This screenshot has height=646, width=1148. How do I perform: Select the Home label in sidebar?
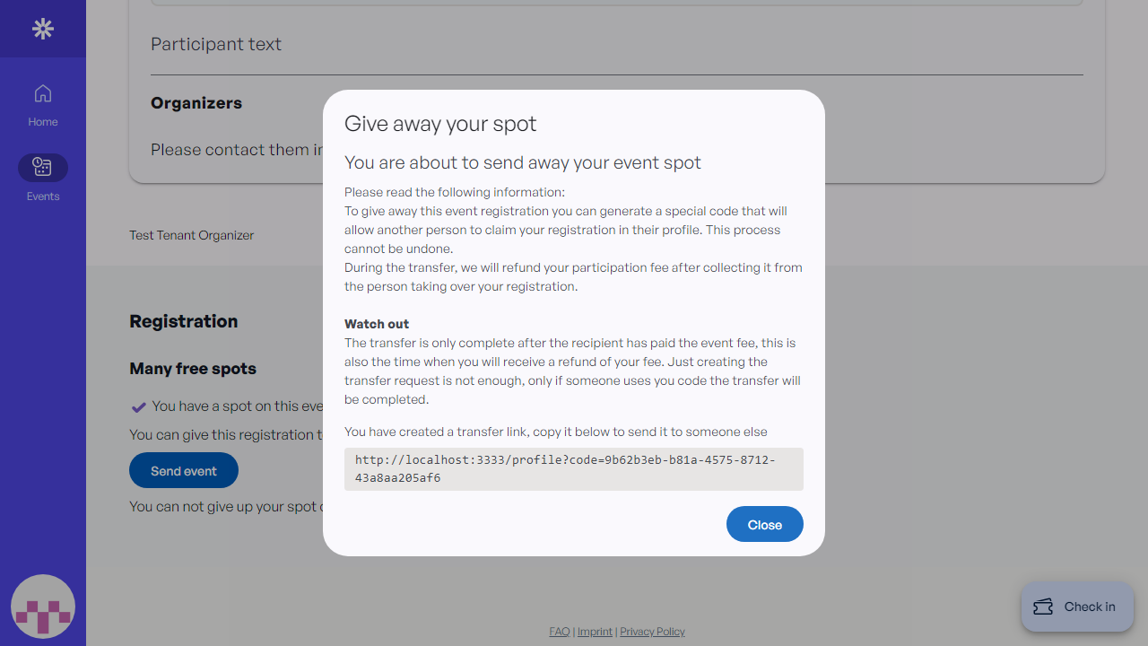43,122
